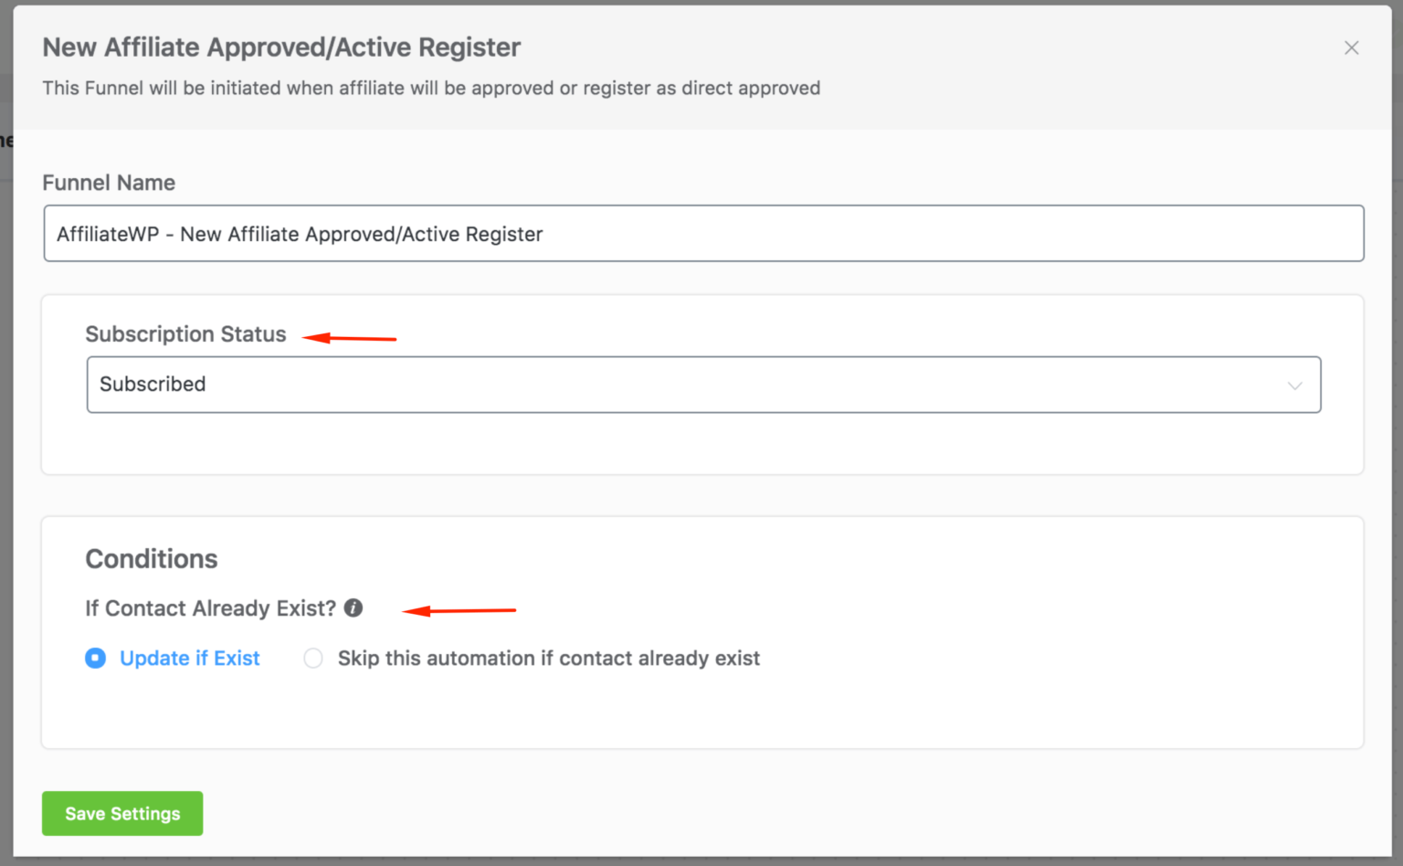Select the Skip this automation radio button
1403x866 pixels.
[x=313, y=658]
